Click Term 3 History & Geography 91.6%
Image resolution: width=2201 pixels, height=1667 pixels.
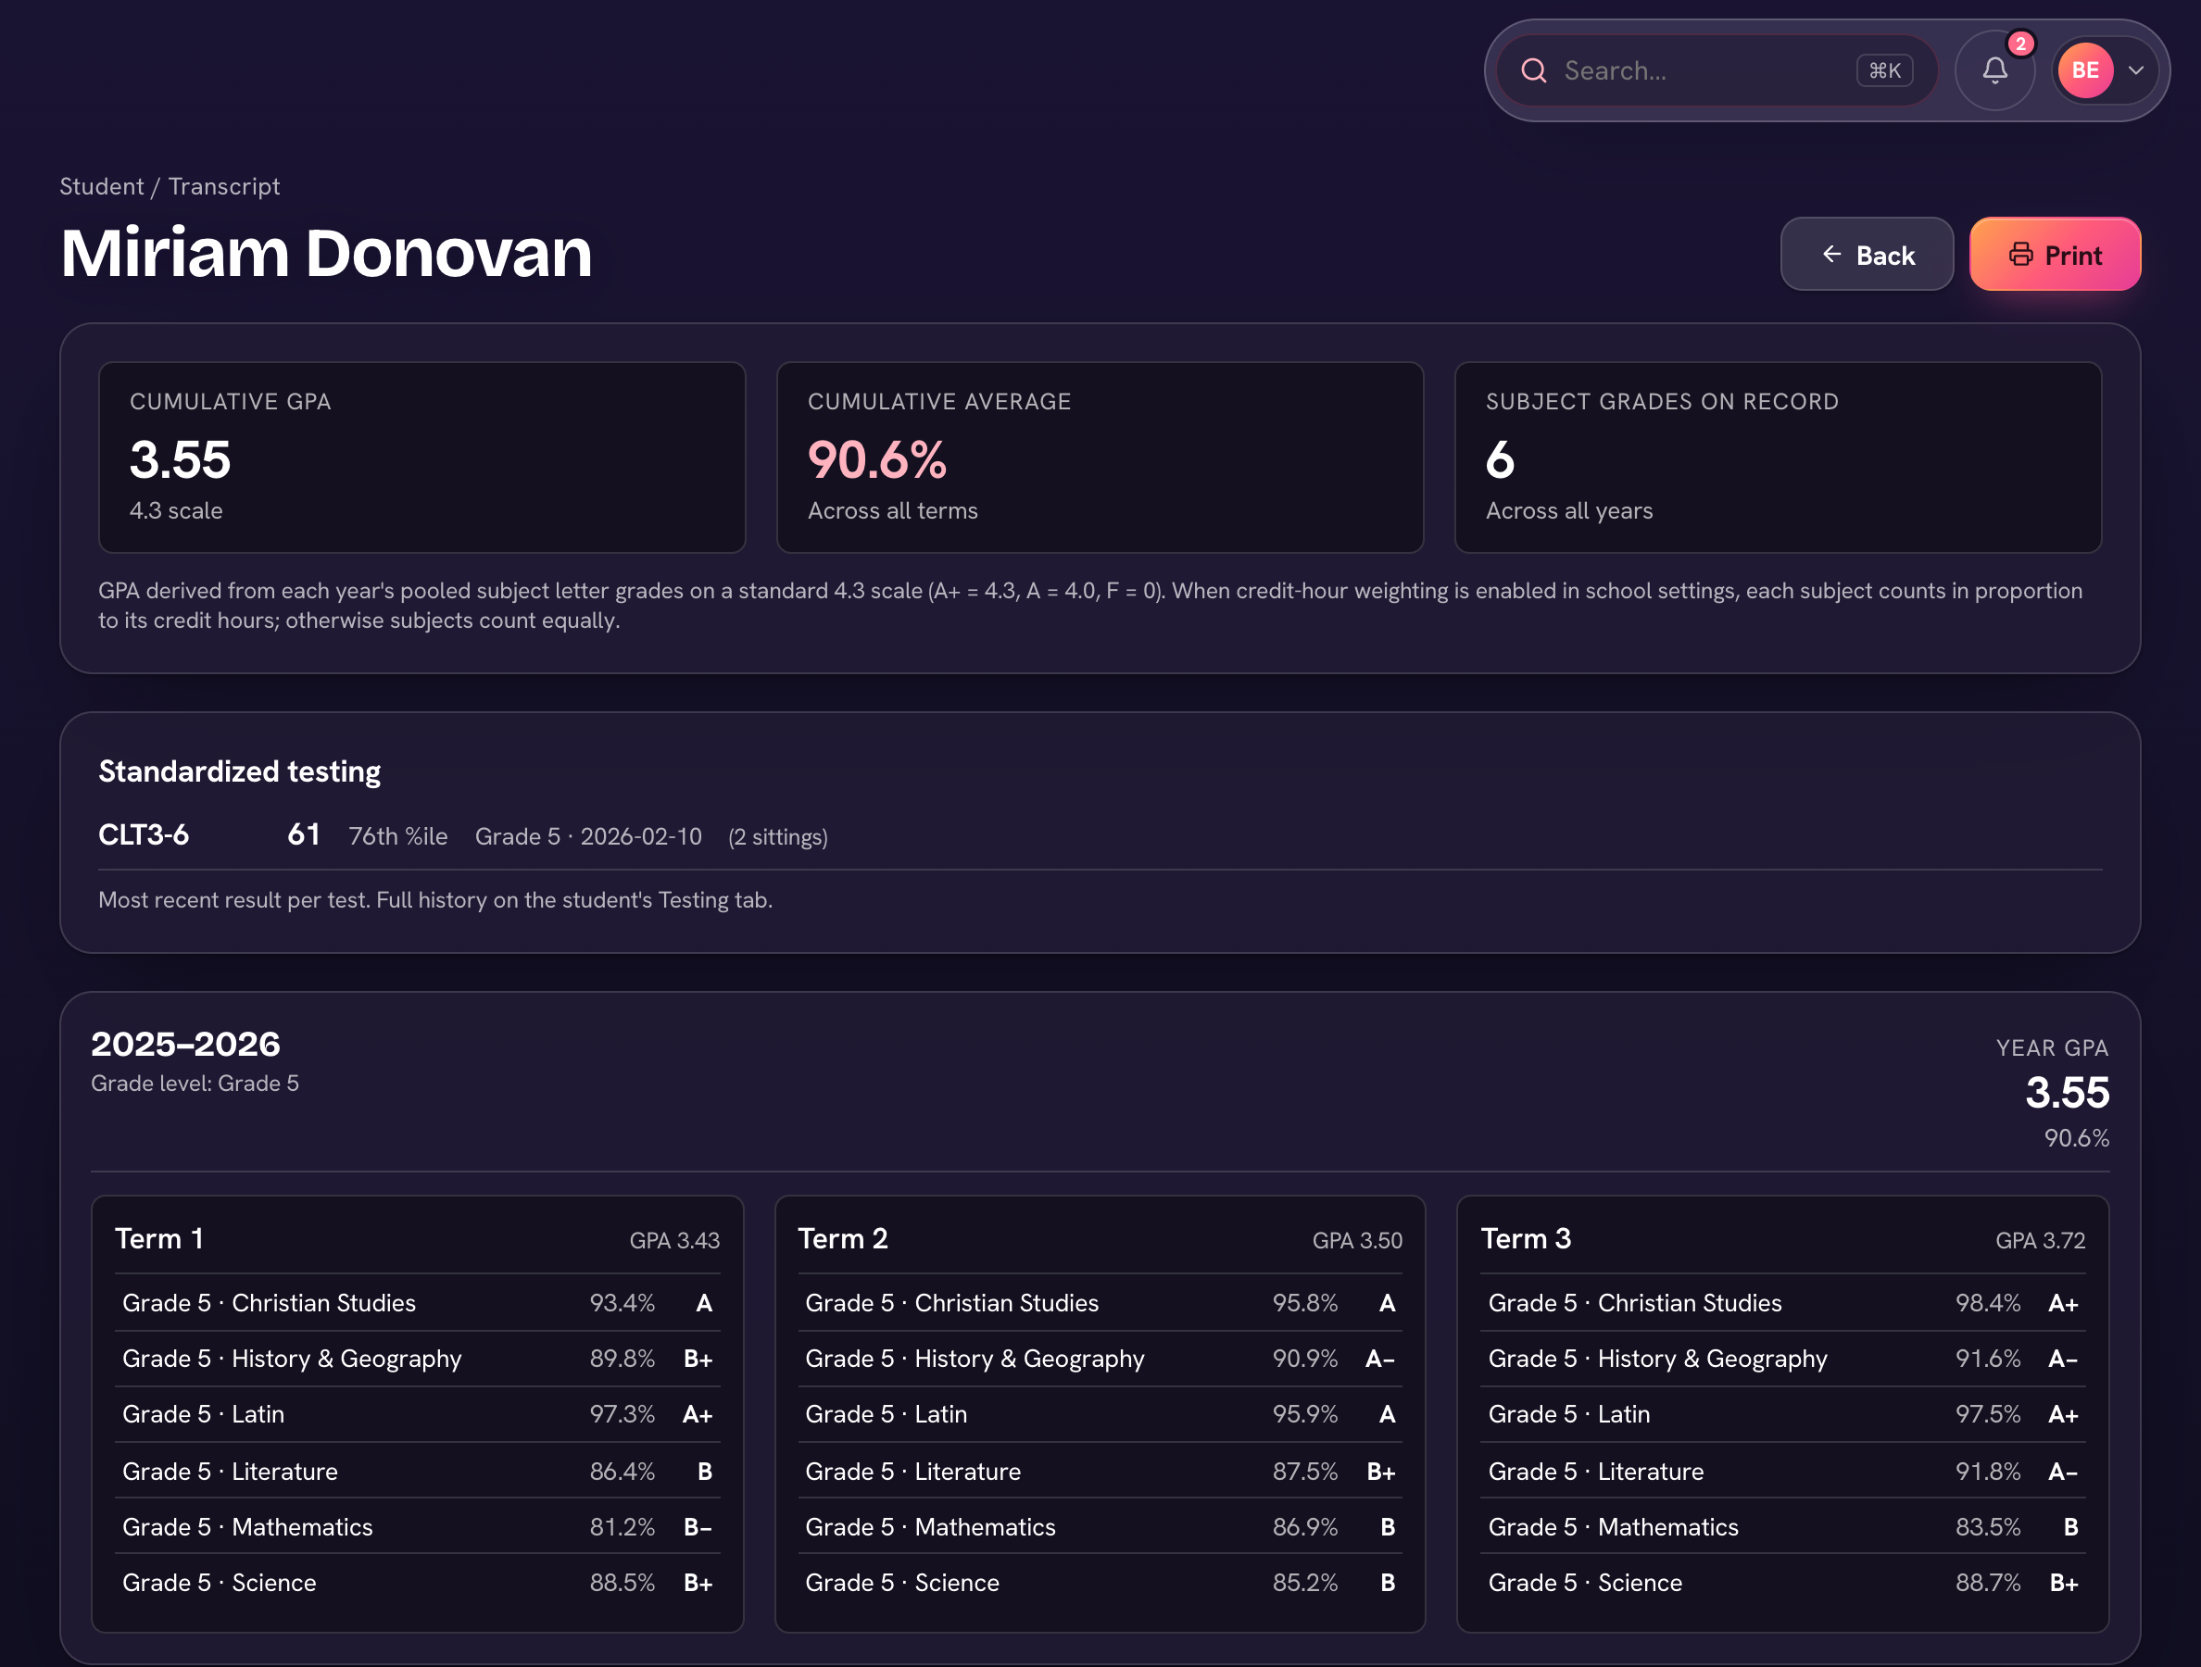[x=1988, y=1359]
